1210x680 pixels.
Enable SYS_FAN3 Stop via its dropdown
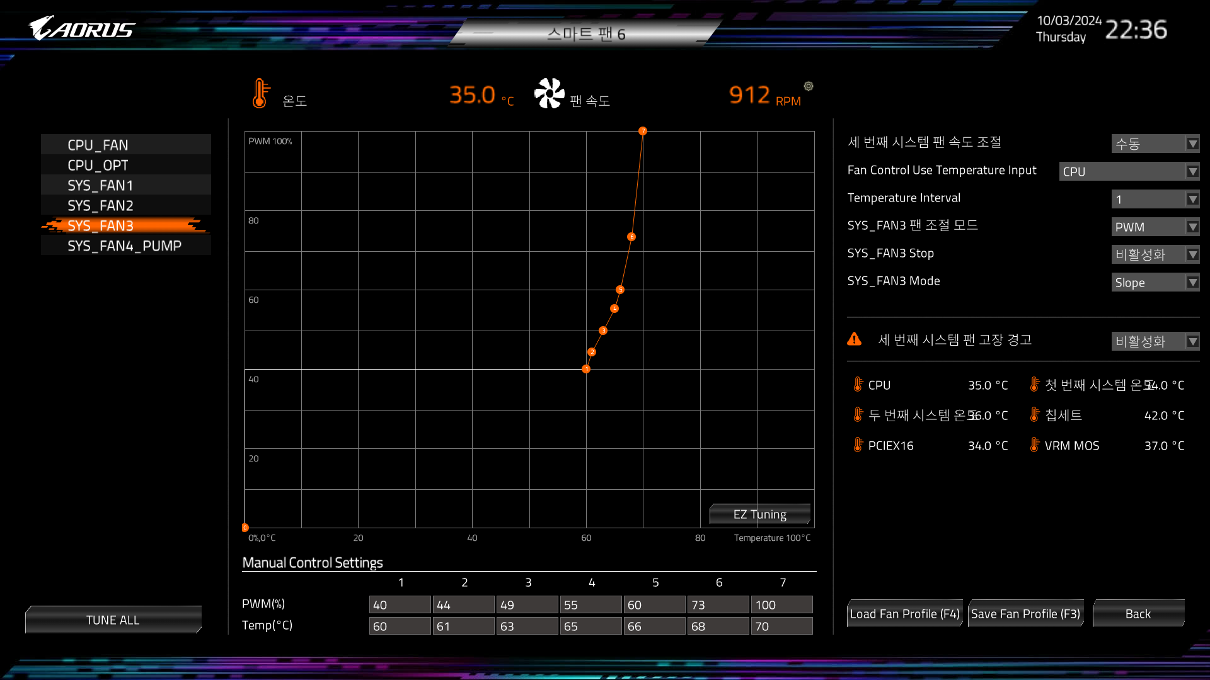(1155, 254)
